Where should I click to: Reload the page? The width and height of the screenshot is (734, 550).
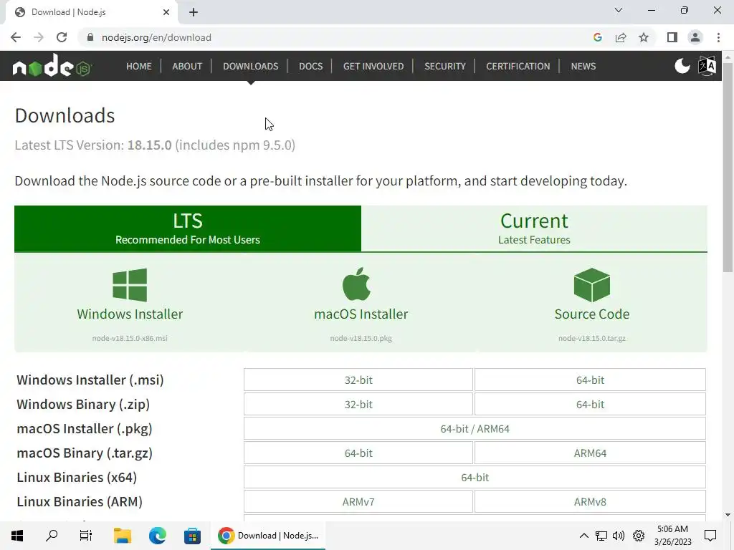pos(62,37)
